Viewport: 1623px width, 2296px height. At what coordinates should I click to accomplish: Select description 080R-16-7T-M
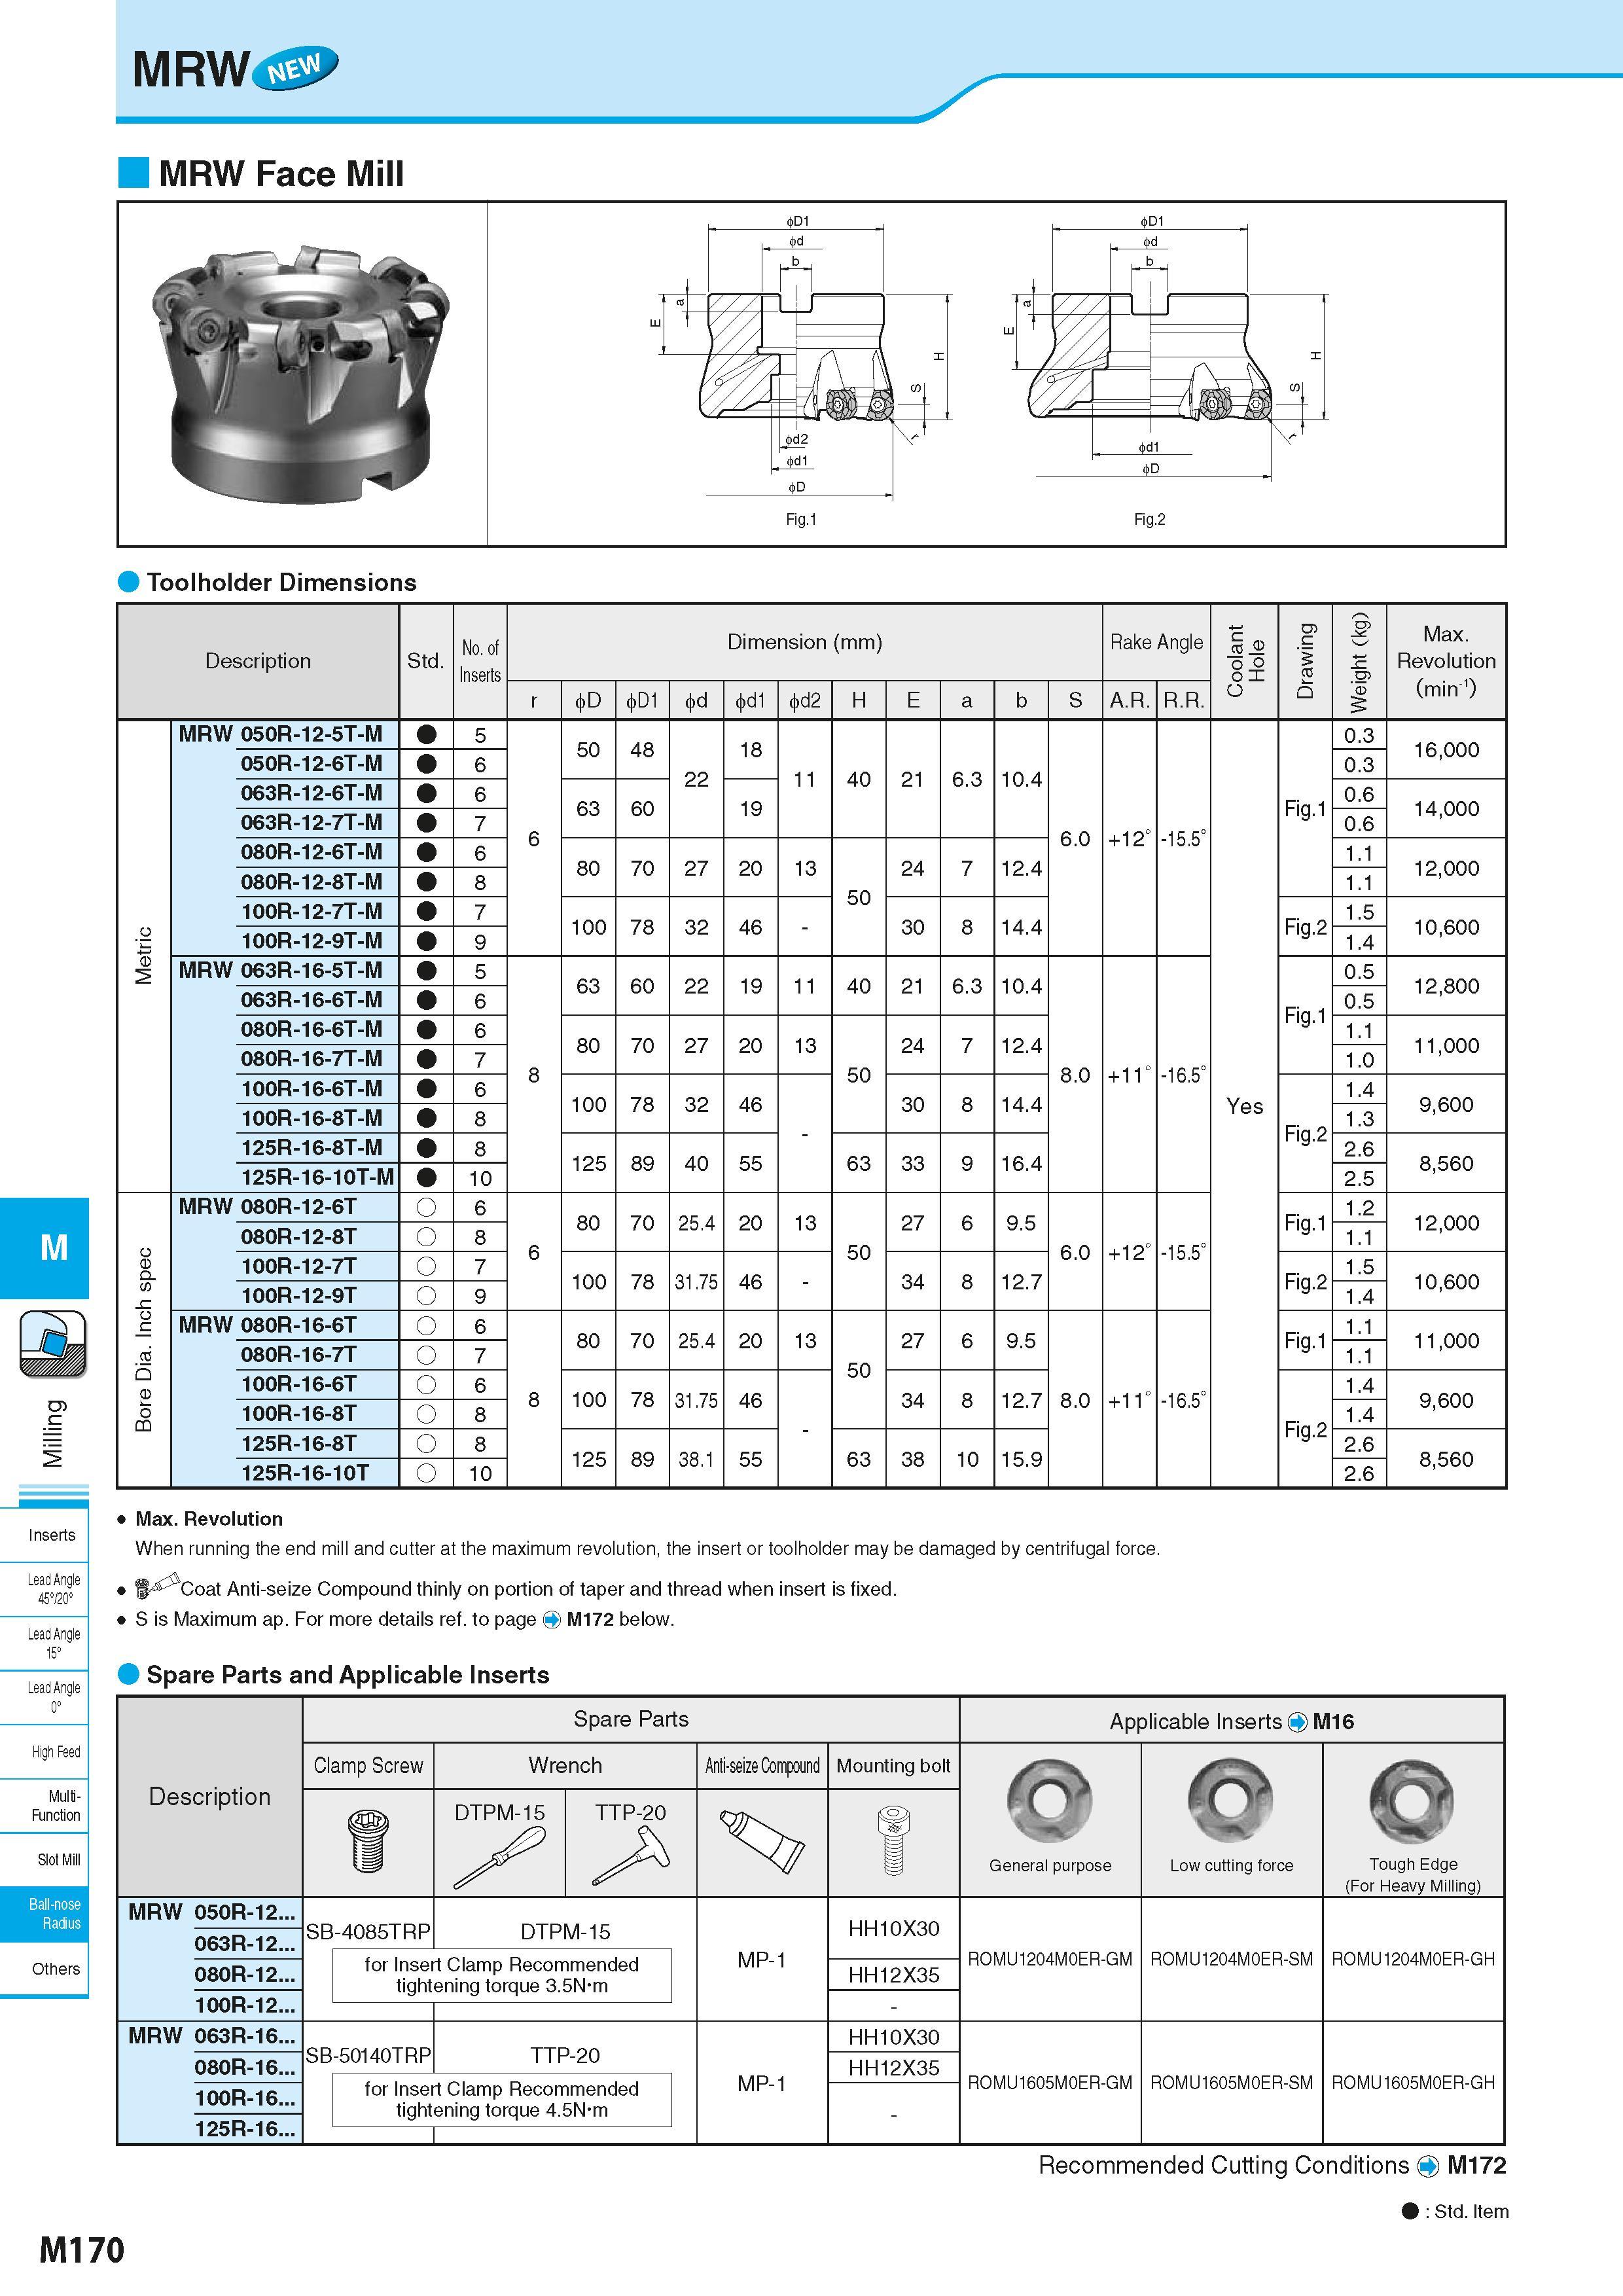(x=311, y=1059)
